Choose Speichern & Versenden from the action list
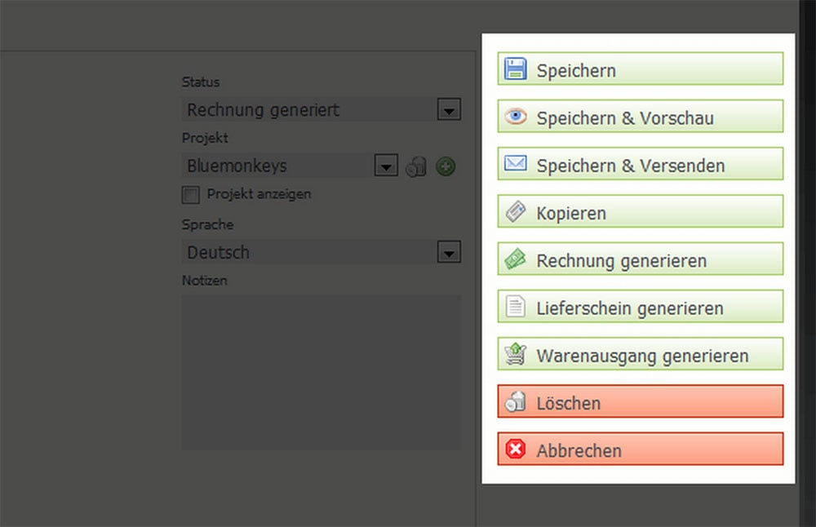The height and width of the screenshot is (527, 816). 640,164
